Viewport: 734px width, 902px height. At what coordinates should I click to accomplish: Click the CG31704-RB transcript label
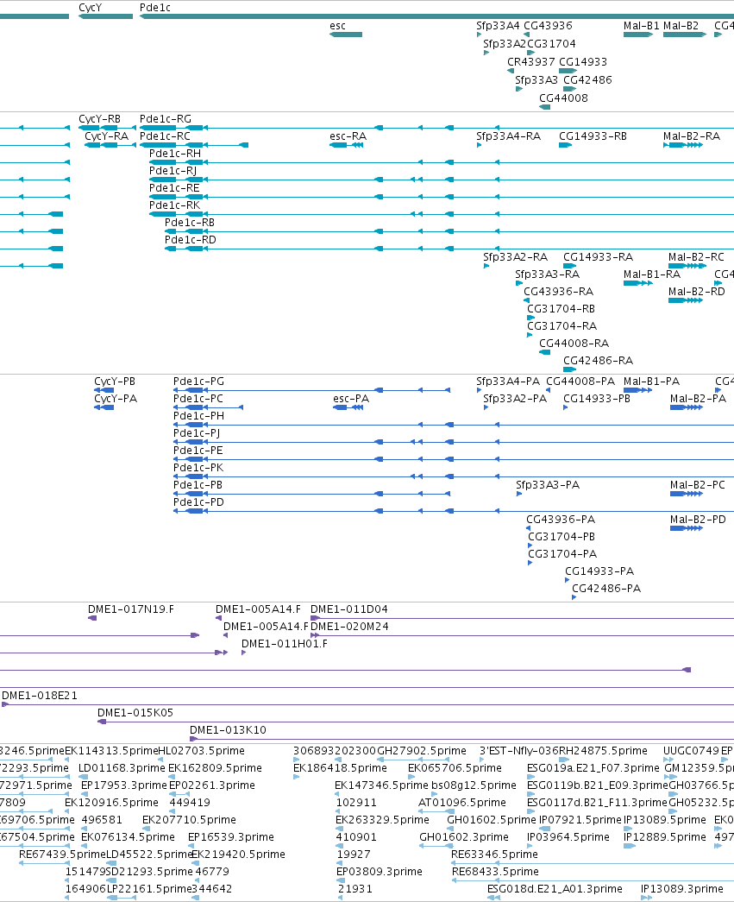(561, 308)
